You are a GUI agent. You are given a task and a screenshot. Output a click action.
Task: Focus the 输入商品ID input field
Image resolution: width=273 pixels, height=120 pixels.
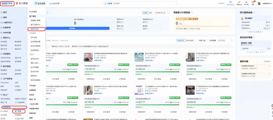pyautogui.click(x=225, y=40)
